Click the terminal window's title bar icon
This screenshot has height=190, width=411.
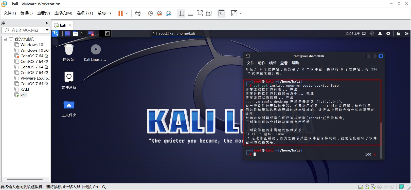(x=248, y=56)
